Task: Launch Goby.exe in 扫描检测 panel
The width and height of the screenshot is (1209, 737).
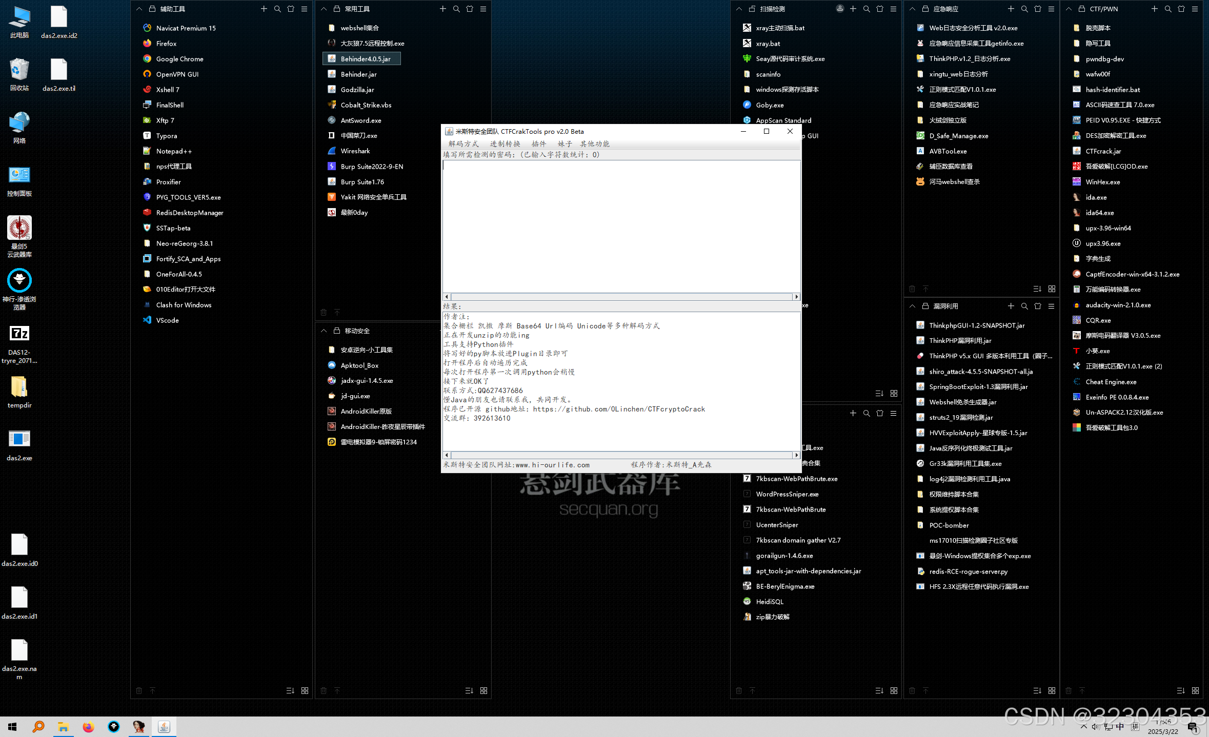Action: (769, 105)
